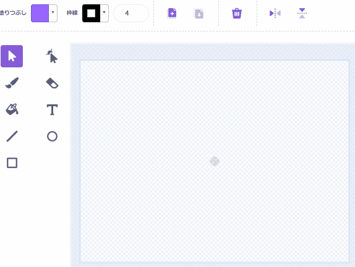Pick the Brush tool
This screenshot has width=355, height=267.
click(12, 83)
